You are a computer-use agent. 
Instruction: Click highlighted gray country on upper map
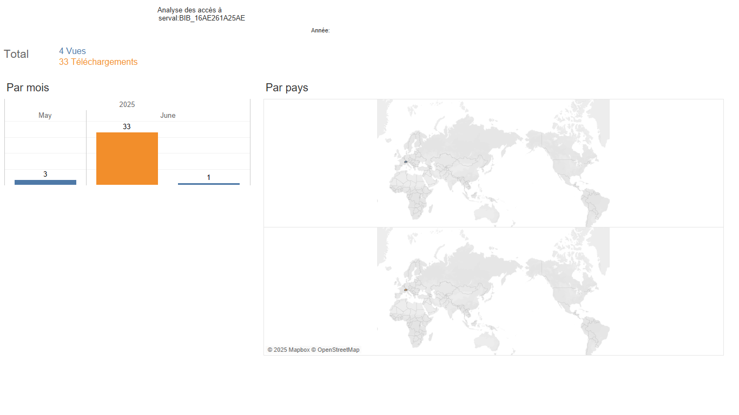(x=405, y=162)
